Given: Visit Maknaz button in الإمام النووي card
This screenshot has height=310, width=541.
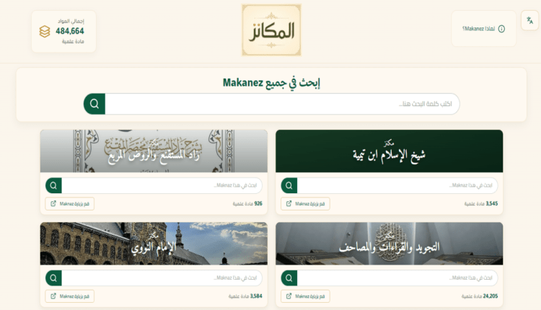Looking at the screenshot, I should coord(70,296).
